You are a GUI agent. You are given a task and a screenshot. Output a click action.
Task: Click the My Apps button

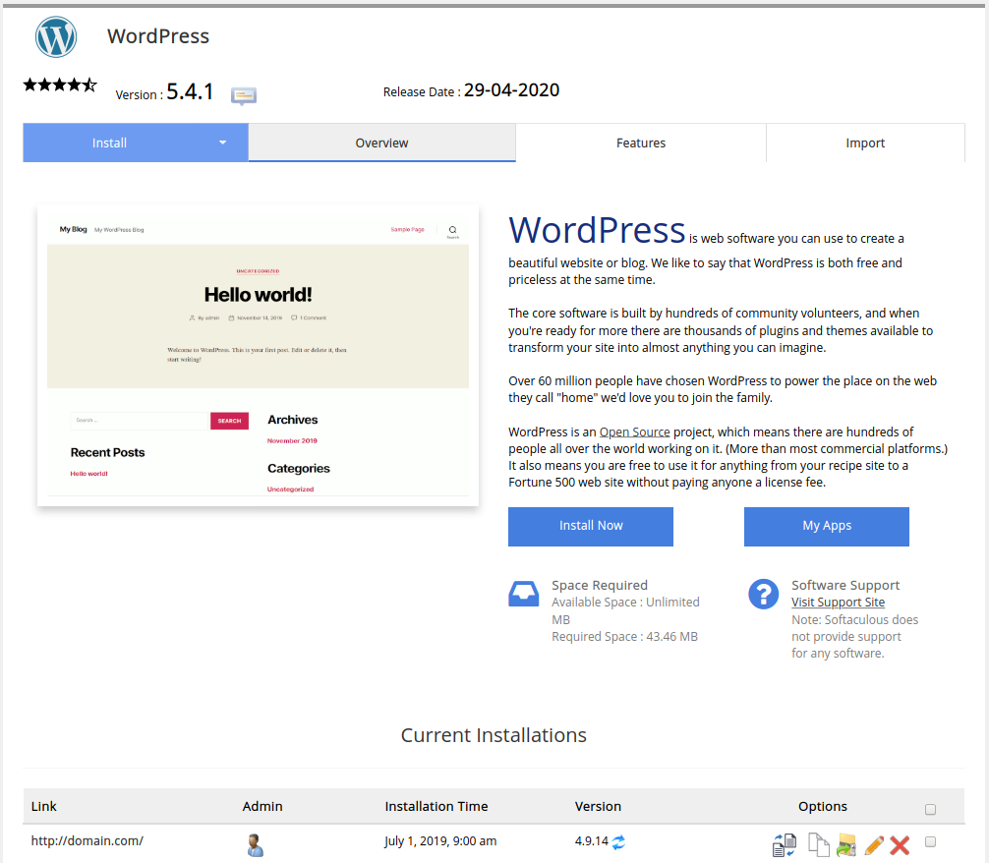pos(826,526)
